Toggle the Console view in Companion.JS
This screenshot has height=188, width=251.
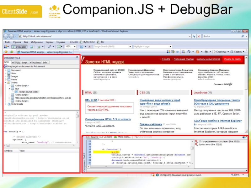point(106,137)
